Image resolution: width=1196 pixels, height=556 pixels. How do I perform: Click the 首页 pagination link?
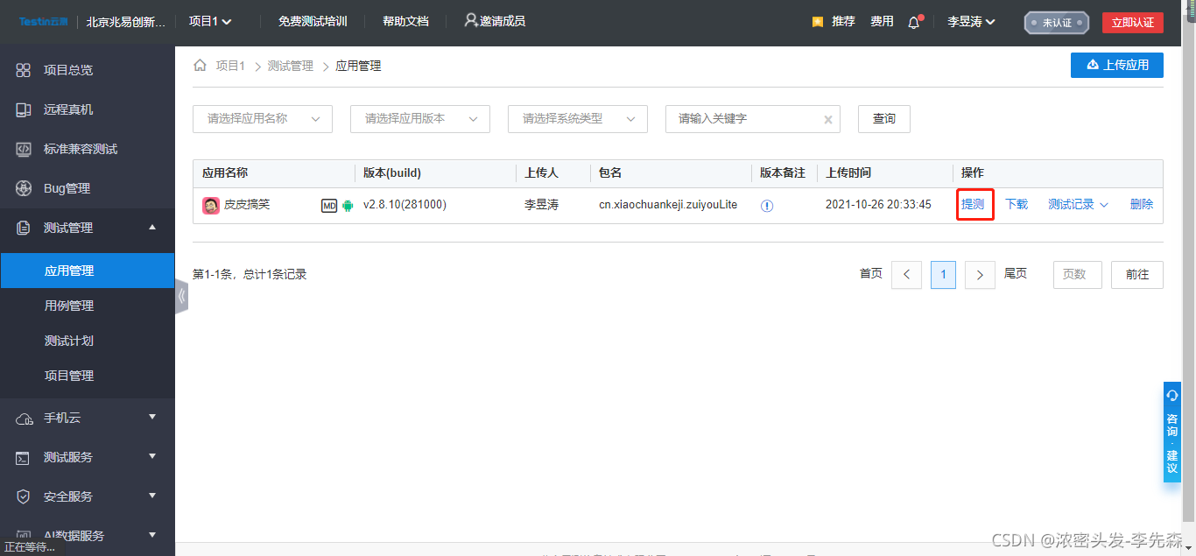[x=871, y=274]
